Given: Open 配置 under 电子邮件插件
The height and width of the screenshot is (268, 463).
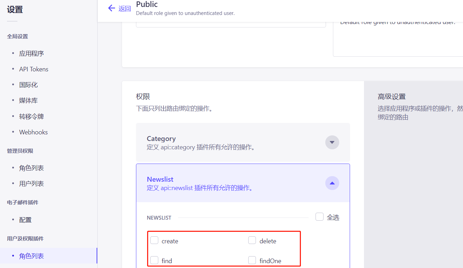Looking at the screenshot, I should click(25, 220).
